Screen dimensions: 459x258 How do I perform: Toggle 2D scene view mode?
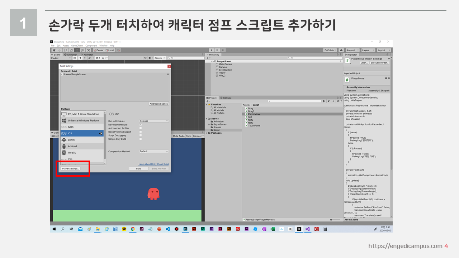[75, 58]
